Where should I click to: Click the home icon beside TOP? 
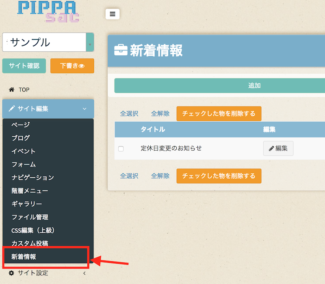click(x=12, y=90)
